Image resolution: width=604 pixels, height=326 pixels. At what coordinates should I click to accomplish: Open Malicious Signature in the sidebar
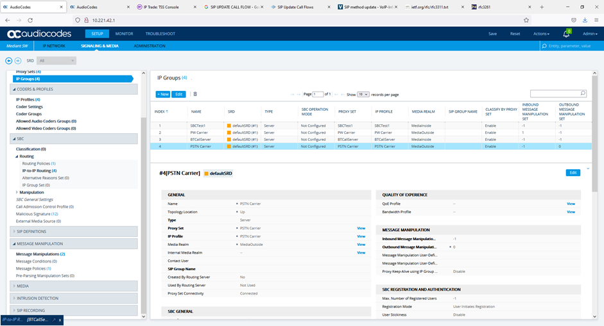37,214
